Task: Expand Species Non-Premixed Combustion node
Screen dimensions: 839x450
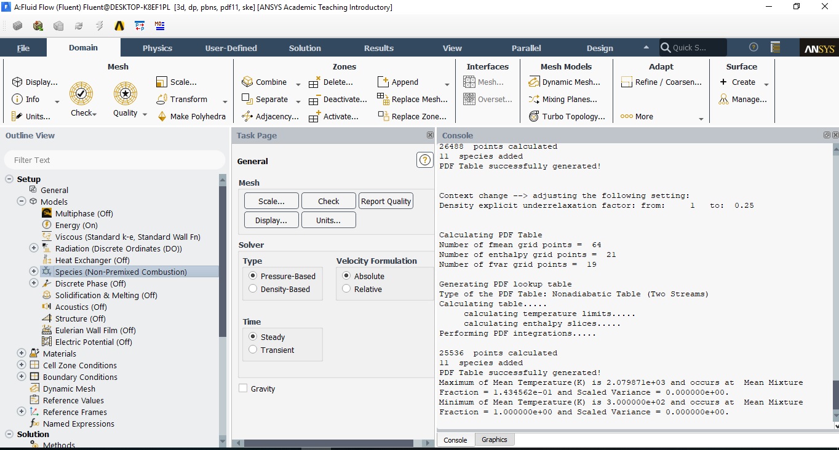Action: point(34,271)
